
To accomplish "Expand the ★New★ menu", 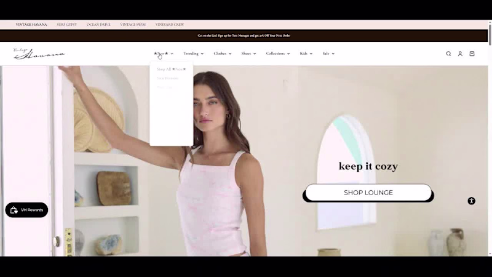I will [x=164, y=54].
